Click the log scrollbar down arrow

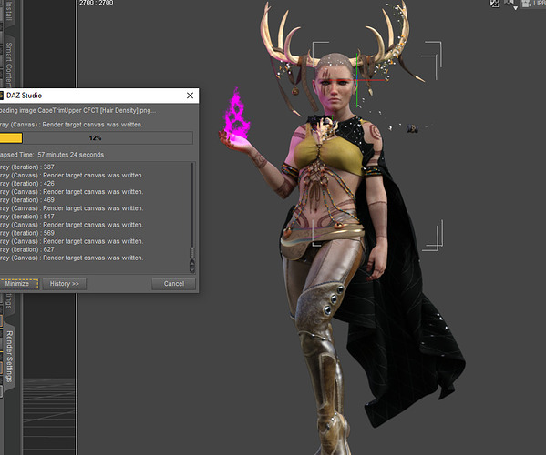tap(191, 268)
